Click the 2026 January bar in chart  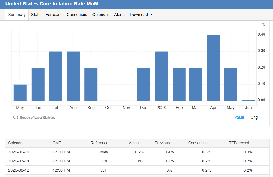tap(161, 76)
